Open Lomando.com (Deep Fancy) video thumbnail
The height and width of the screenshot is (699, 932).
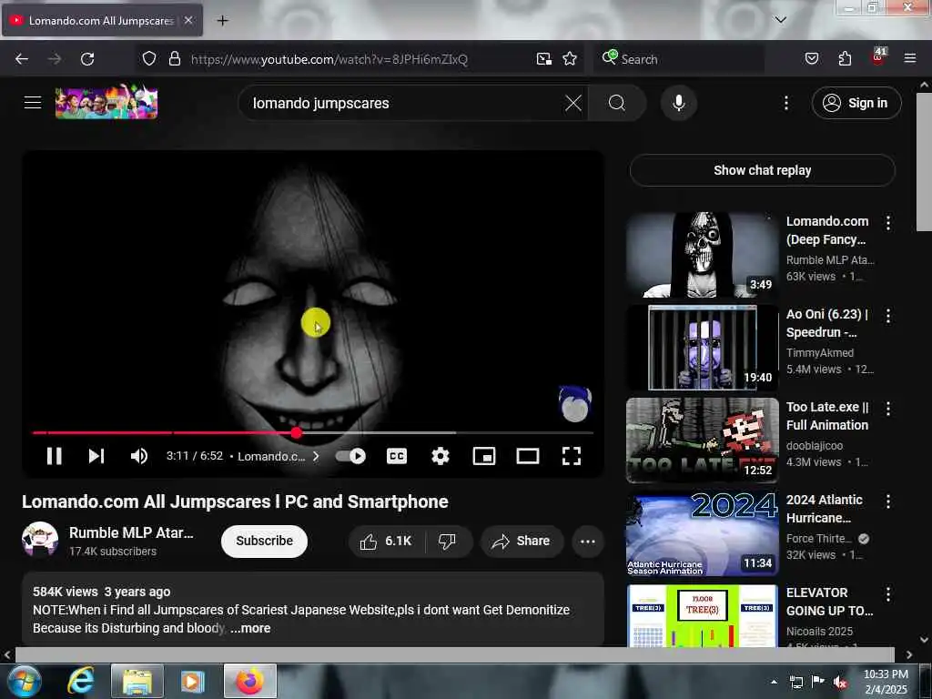tap(702, 255)
